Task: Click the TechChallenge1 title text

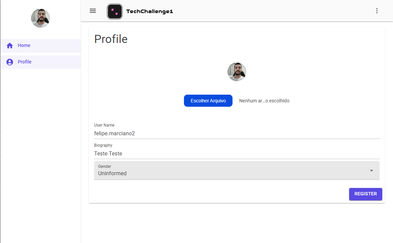Action: (150, 11)
